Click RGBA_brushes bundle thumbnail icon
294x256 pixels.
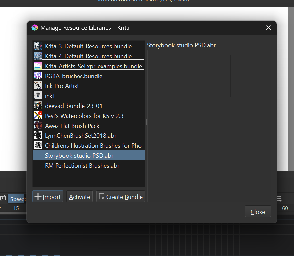(x=38, y=76)
